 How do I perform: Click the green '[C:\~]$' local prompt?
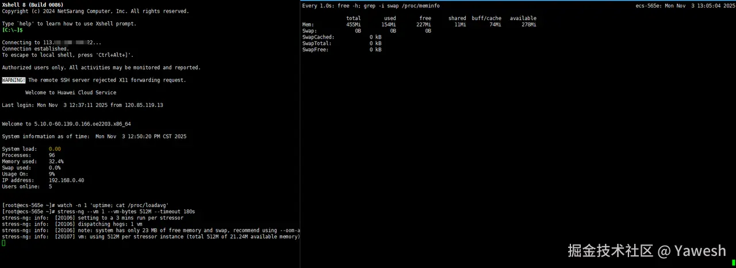13,30
